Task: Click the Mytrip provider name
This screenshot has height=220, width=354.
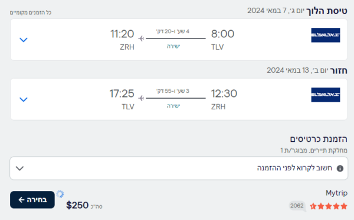Action: click(336, 193)
